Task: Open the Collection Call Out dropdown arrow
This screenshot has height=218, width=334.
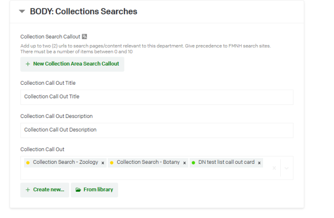Action: coord(286,168)
